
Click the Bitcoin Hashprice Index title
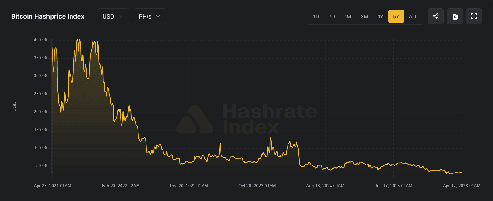pyautogui.click(x=48, y=16)
